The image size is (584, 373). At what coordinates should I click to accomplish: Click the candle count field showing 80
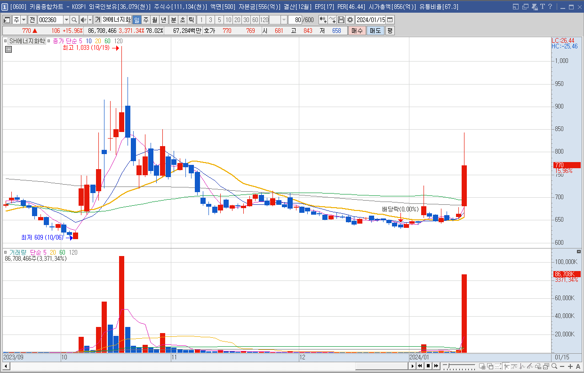(x=295, y=20)
